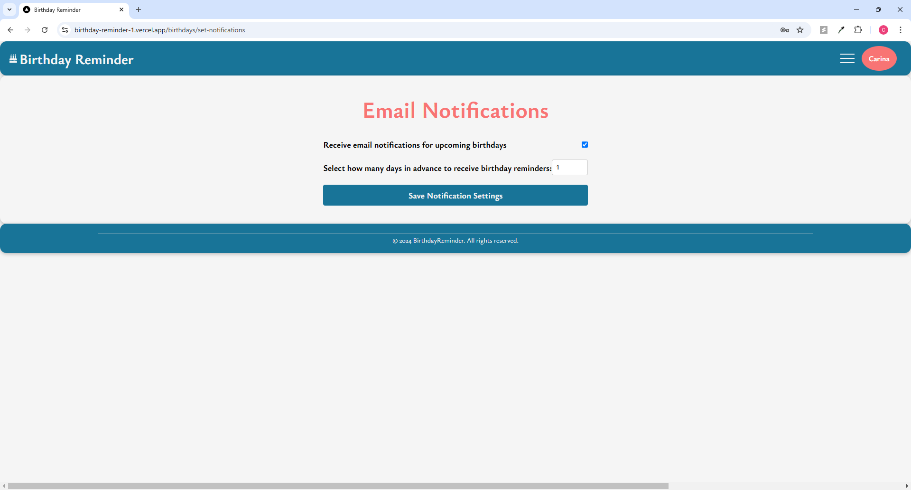Viewport: 911px width, 490px height.
Task: Reload the current page
Action: pyautogui.click(x=45, y=30)
